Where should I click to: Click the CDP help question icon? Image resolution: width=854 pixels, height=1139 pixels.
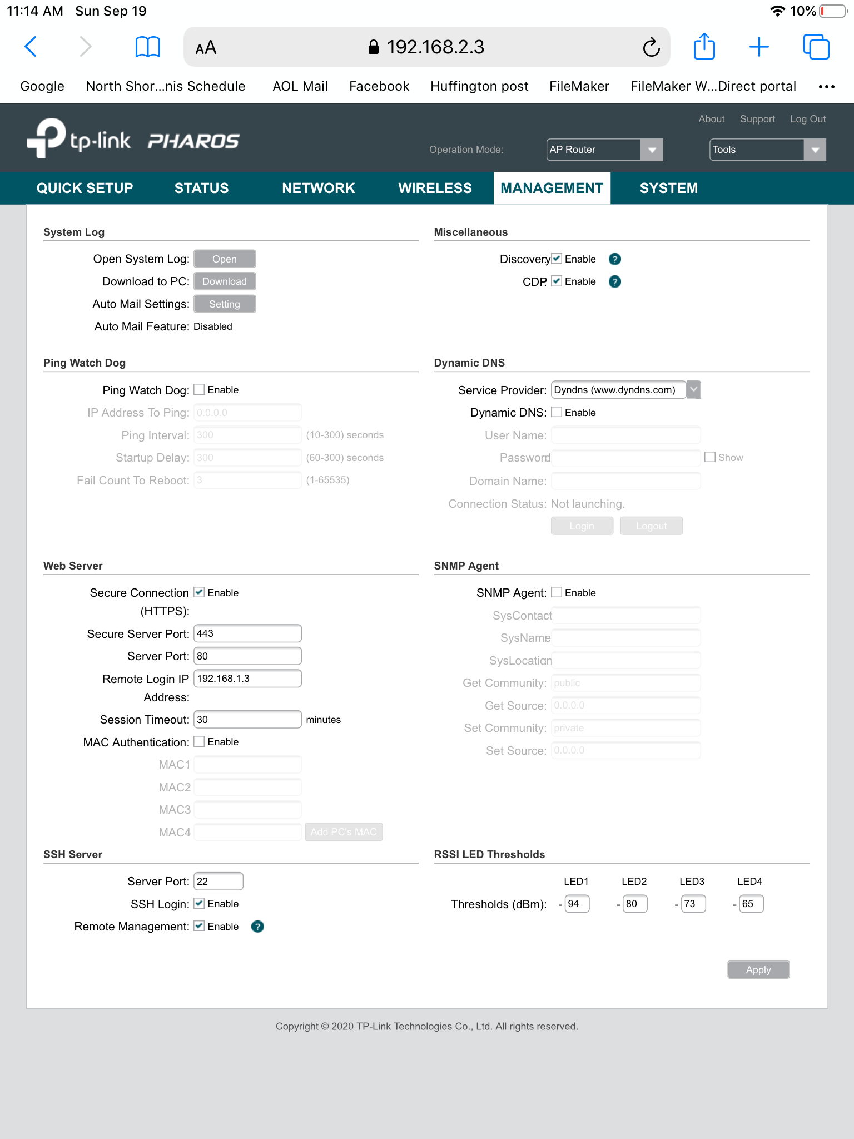point(615,281)
